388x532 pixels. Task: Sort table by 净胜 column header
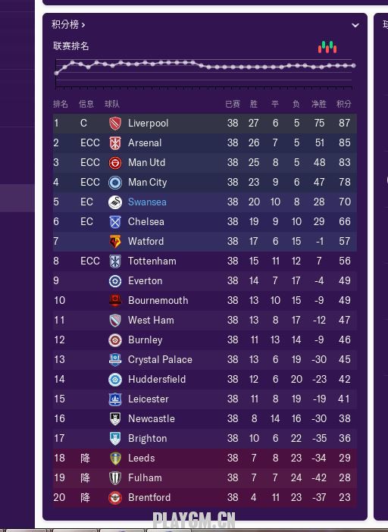click(319, 104)
